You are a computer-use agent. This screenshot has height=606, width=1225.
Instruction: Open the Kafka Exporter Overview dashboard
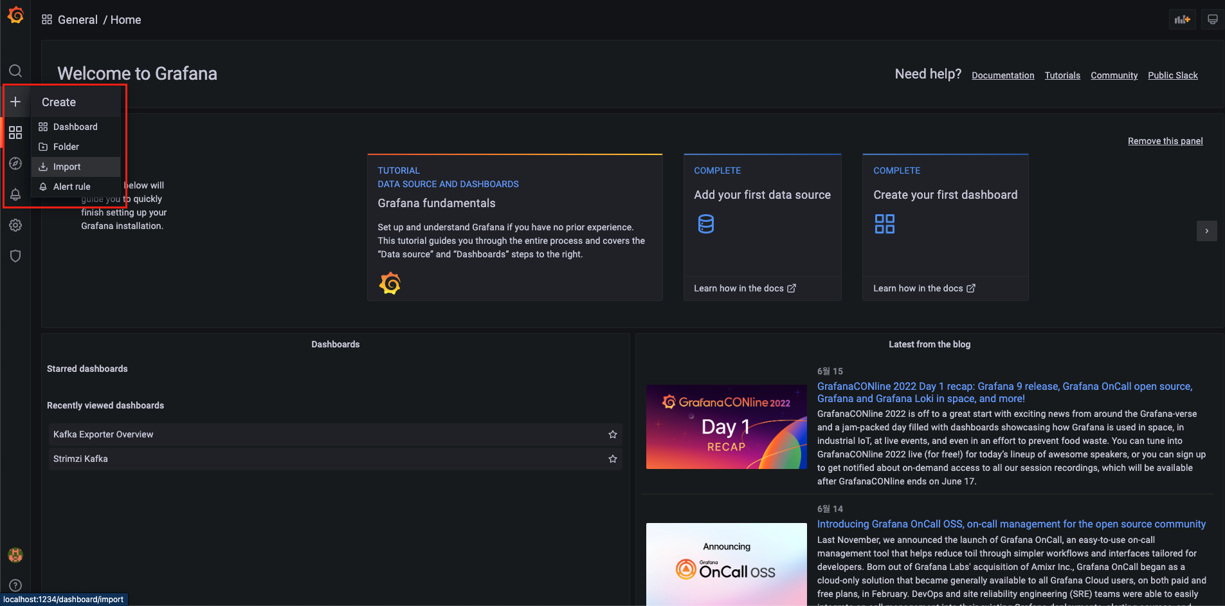104,434
